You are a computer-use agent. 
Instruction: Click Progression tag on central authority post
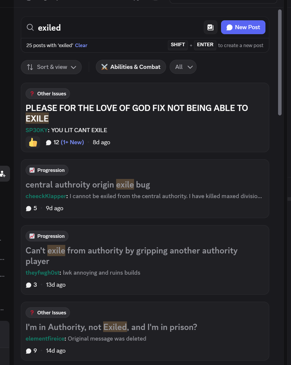tap(47, 170)
